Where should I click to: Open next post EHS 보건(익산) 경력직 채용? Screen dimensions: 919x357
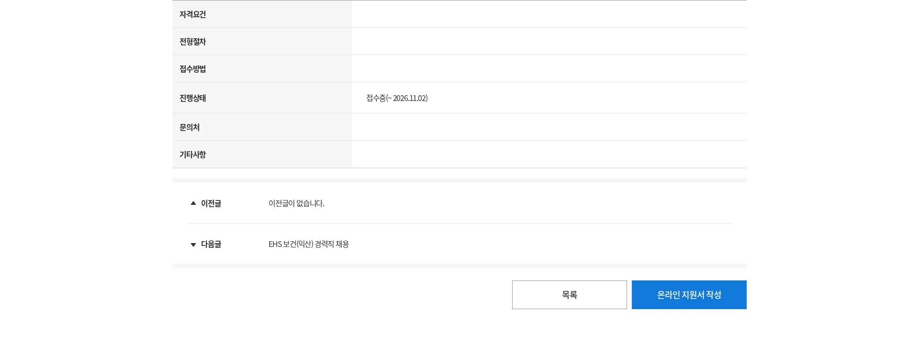(x=309, y=244)
